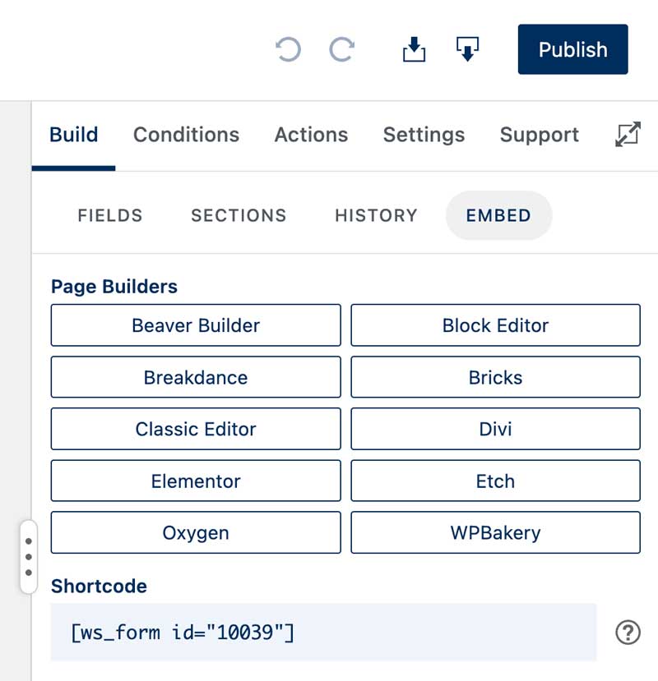
Task: Click the ws_form shortcode field
Action: (323, 632)
